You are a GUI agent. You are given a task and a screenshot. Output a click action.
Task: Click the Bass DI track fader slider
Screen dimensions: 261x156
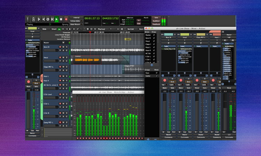50,50
